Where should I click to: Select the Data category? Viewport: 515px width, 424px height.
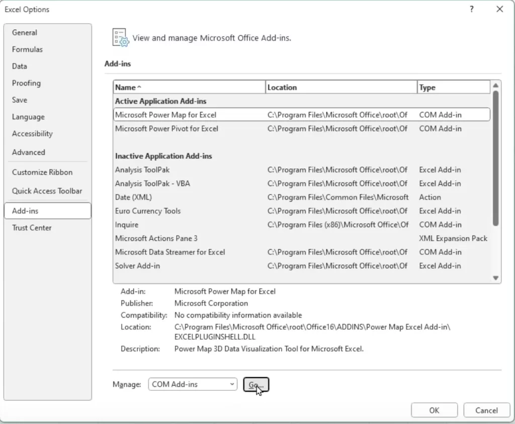pos(48,66)
